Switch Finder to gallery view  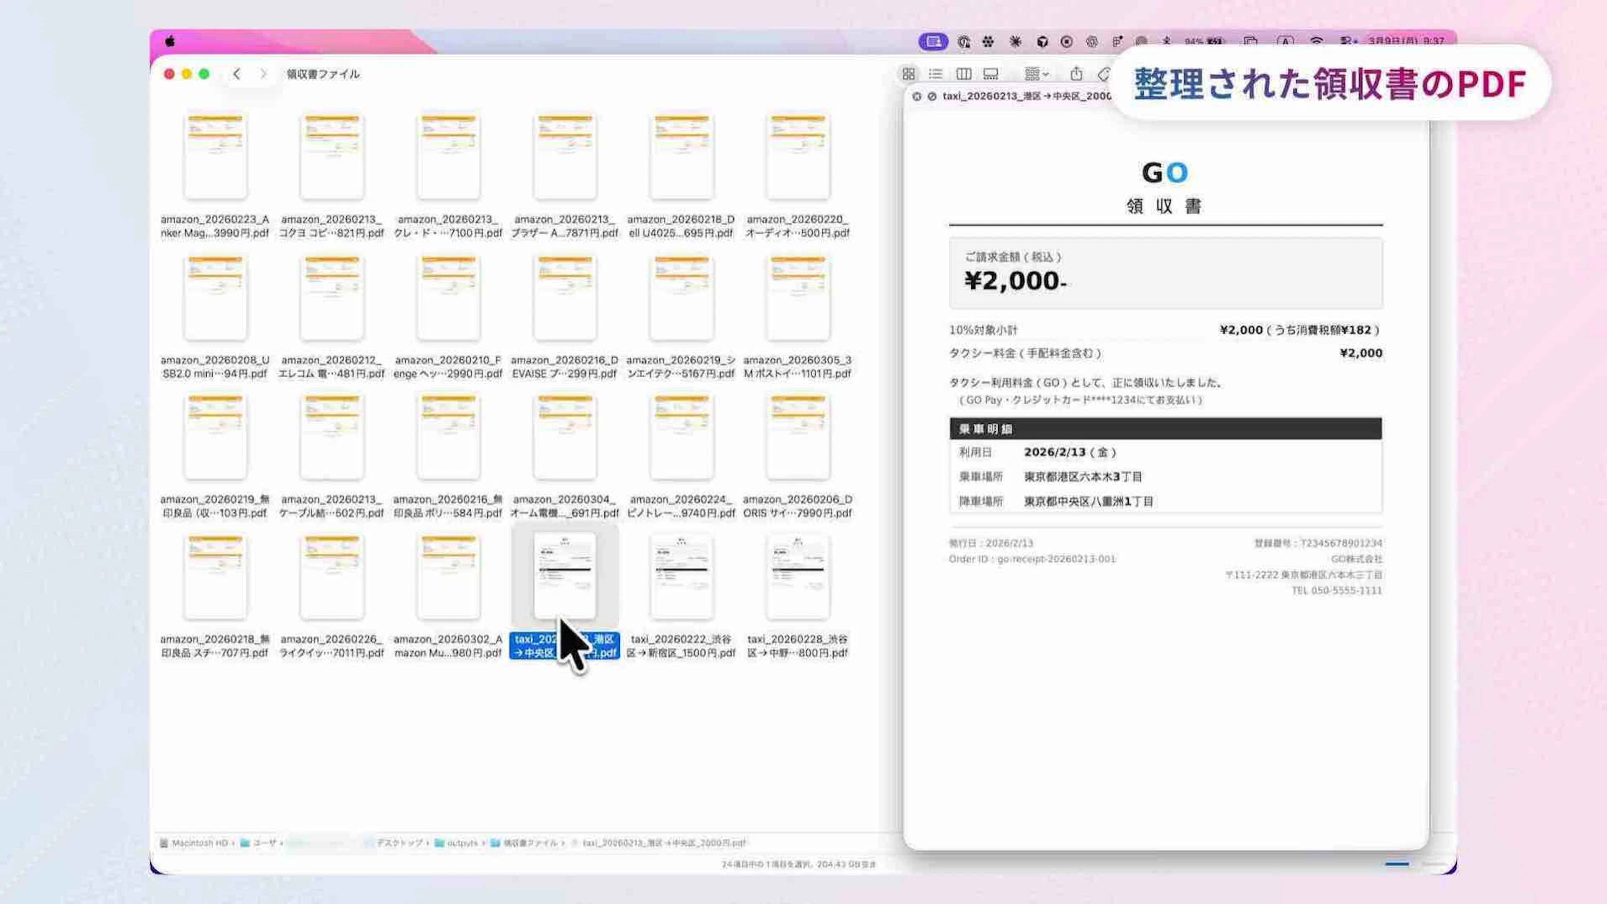[991, 74]
